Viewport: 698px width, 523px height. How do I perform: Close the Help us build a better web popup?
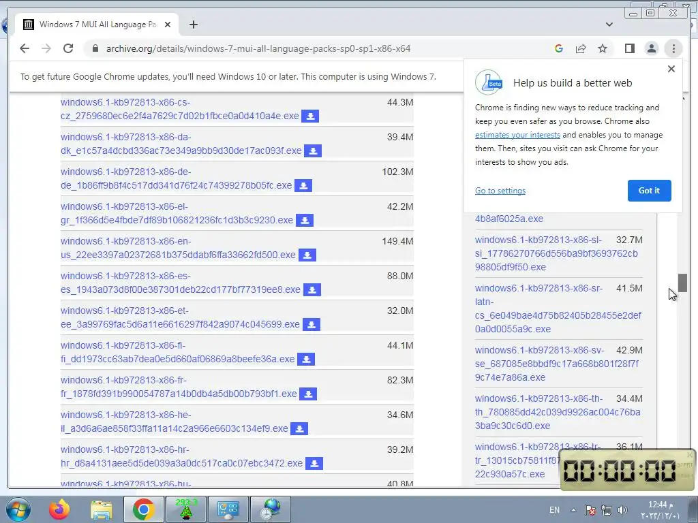pos(671,69)
